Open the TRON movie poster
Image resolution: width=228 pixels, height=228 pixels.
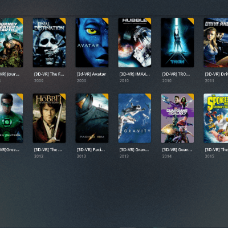click(177, 43)
